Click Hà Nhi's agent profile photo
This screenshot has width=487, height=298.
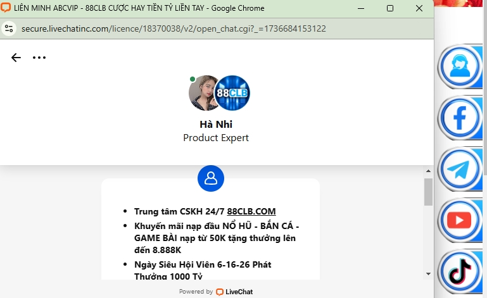(203, 93)
